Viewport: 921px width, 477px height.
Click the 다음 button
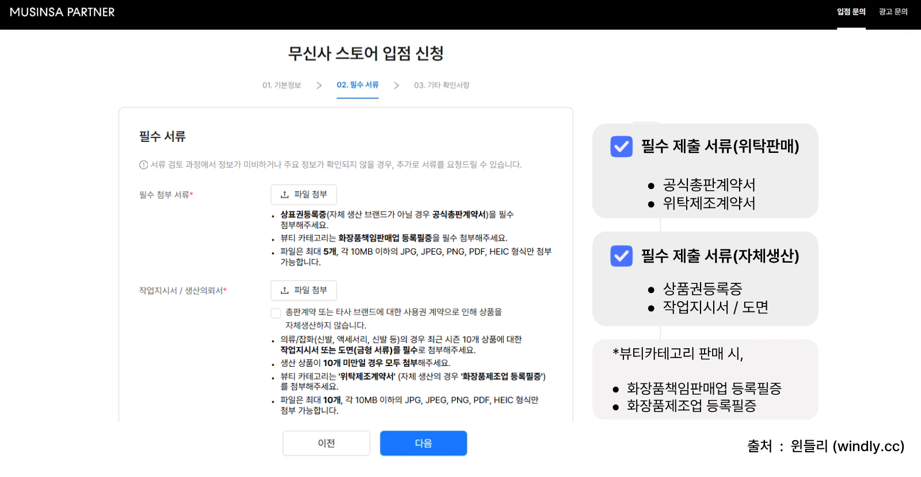pos(423,443)
